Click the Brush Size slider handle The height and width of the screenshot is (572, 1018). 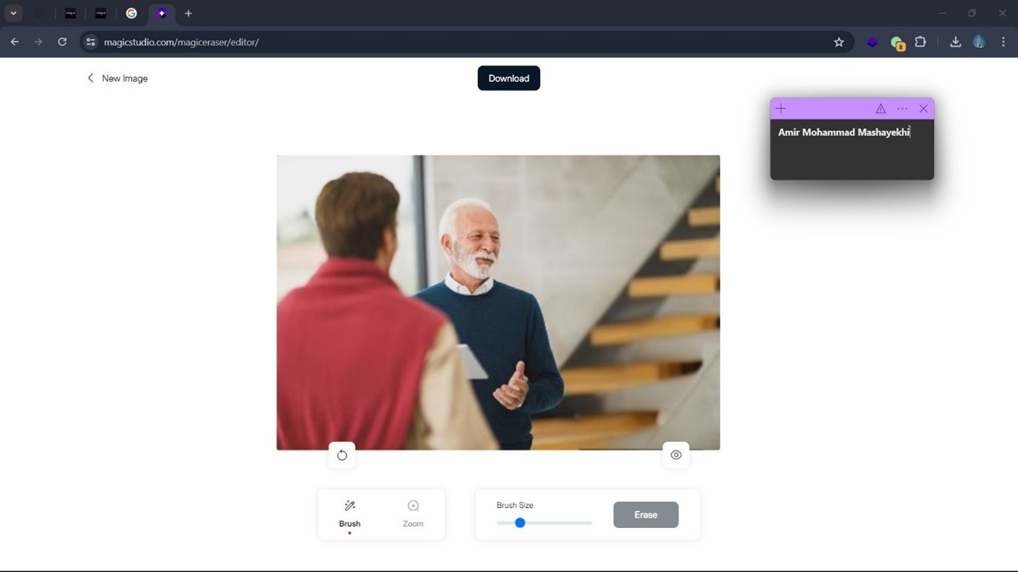520,523
